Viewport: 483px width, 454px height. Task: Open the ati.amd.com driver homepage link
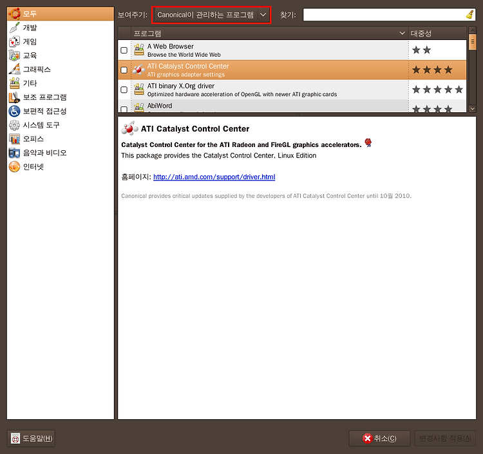coord(214,177)
